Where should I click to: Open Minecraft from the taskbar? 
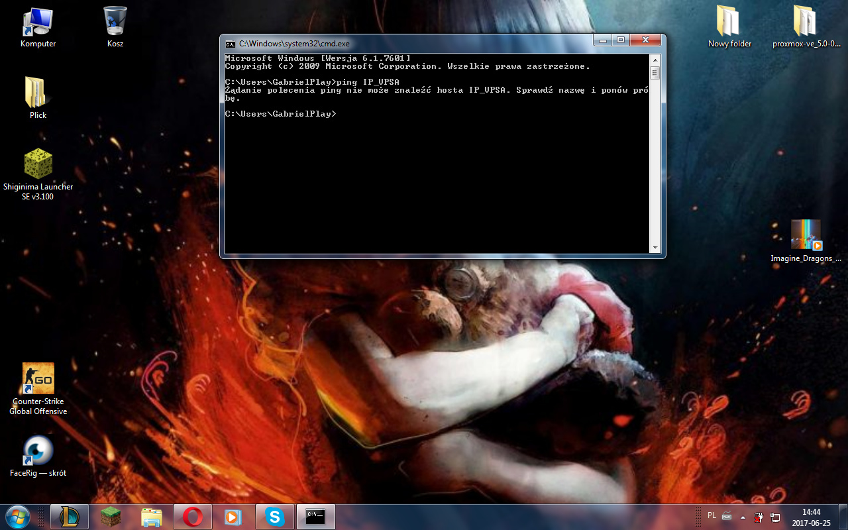(x=110, y=517)
